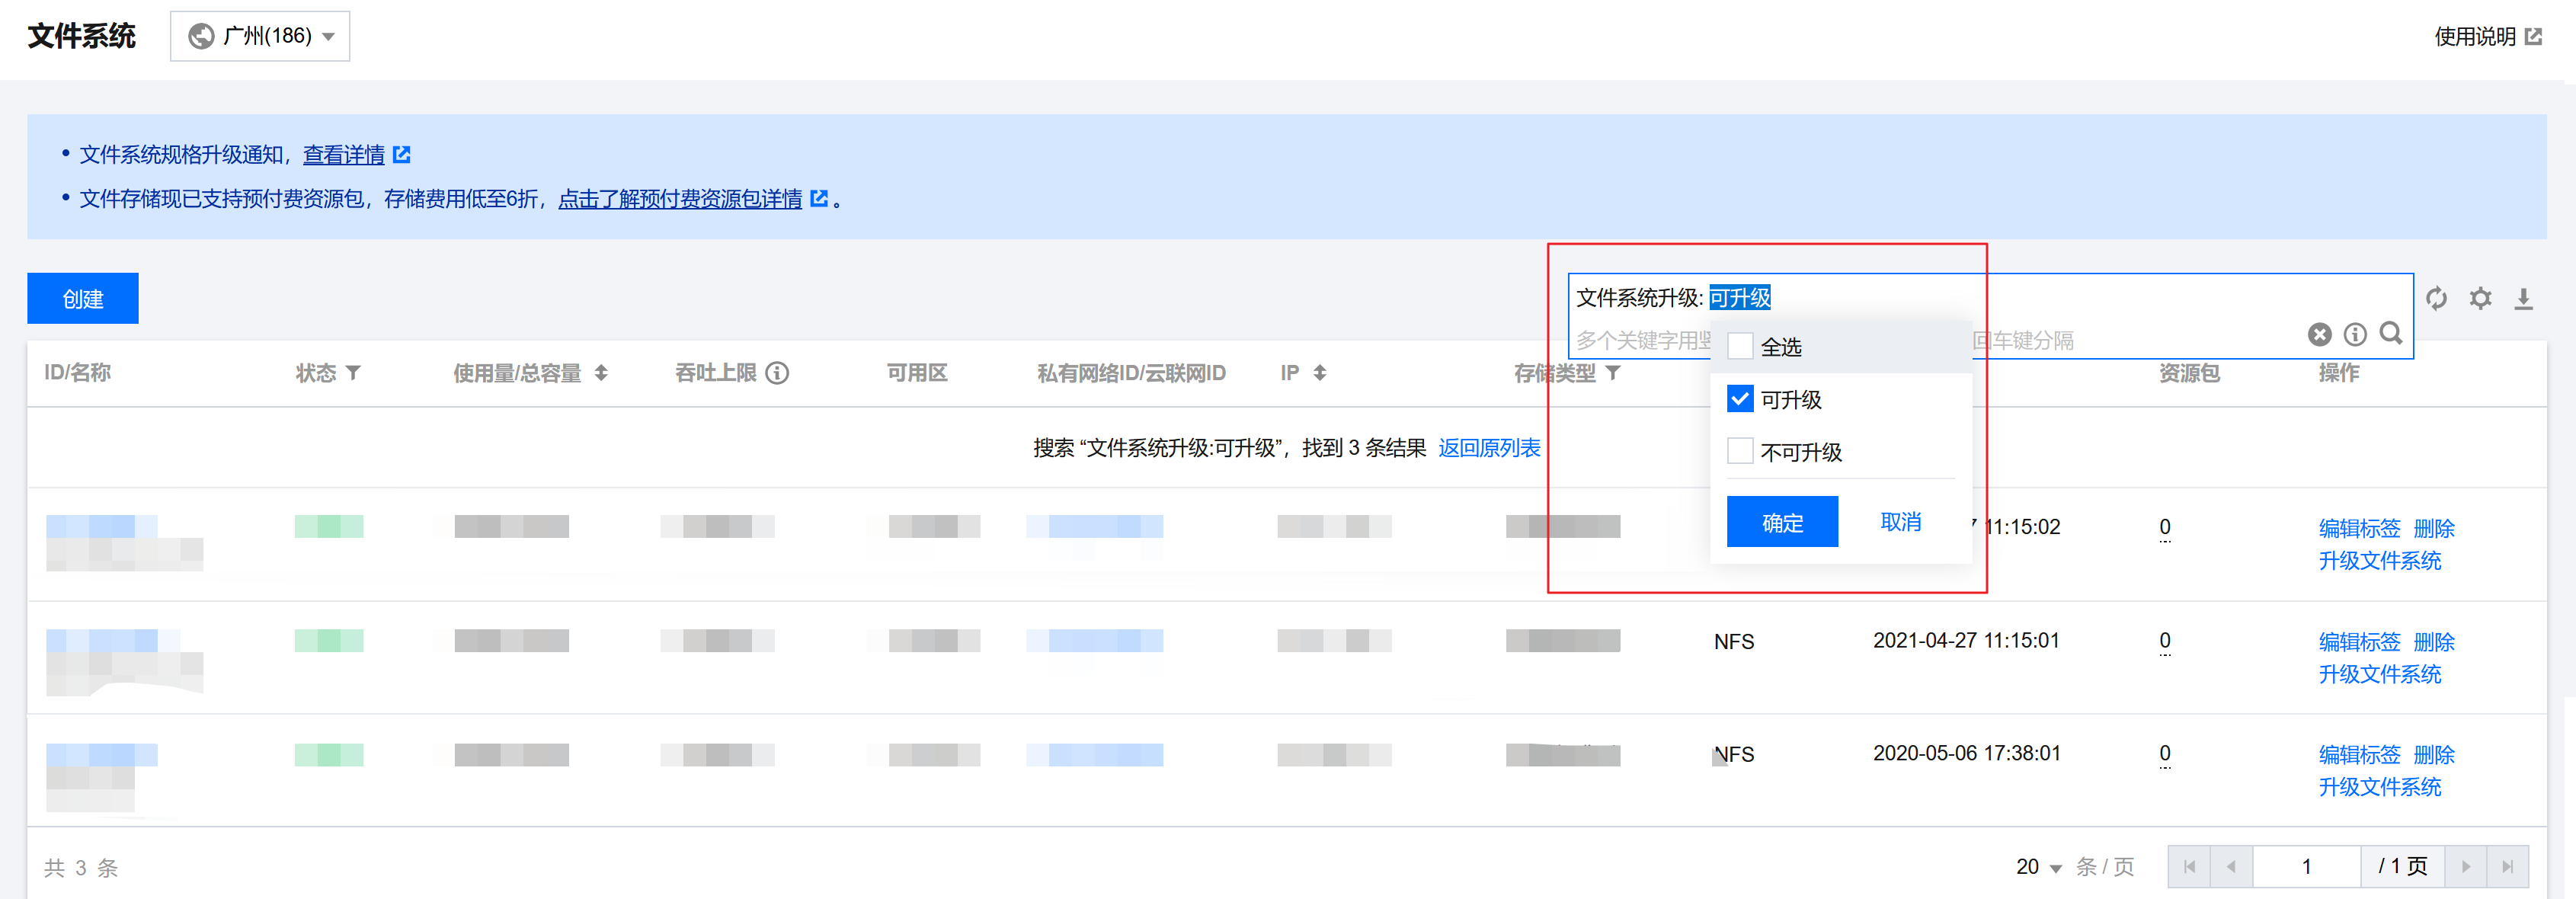Image resolution: width=2576 pixels, height=899 pixels.
Task: Click the 返回原列表 link
Action: pos(1489,448)
